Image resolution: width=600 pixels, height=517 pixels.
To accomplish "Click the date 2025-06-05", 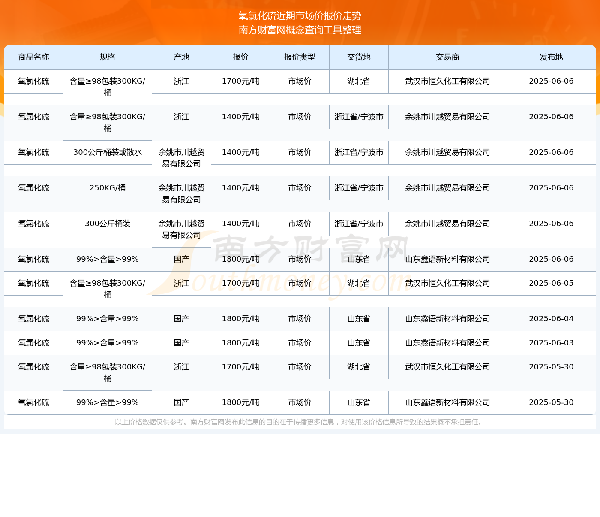I will pos(551,283).
